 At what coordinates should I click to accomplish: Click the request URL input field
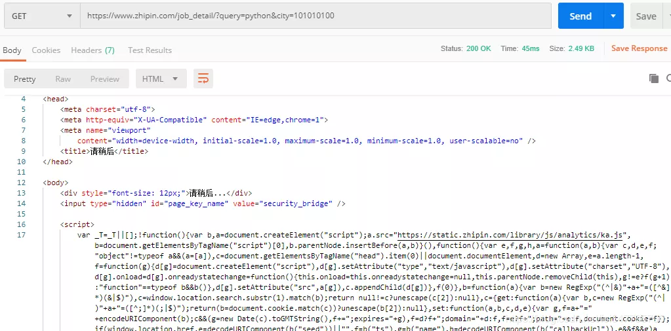click(315, 16)
